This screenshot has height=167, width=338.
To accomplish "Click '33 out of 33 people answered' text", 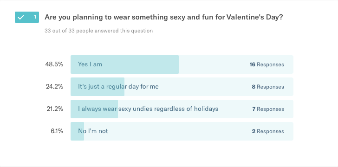I will [99, 31].
